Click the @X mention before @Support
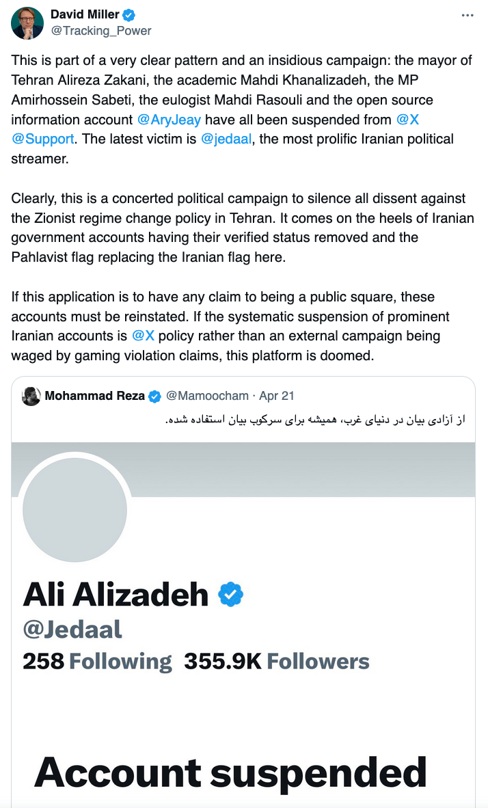The width and height of the screenshot is (488, 808). point(407,120)
